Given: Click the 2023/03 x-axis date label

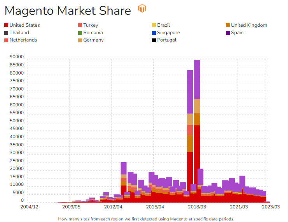Looking at the screenshot, I should click(271, 207).
